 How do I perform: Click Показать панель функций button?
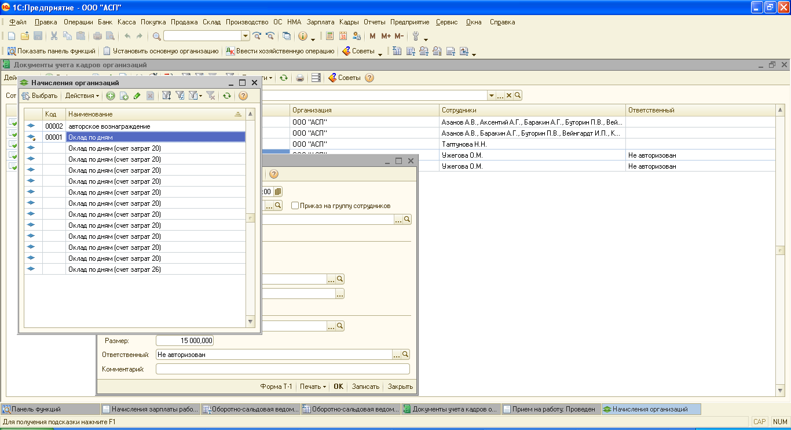coord(51,51)
